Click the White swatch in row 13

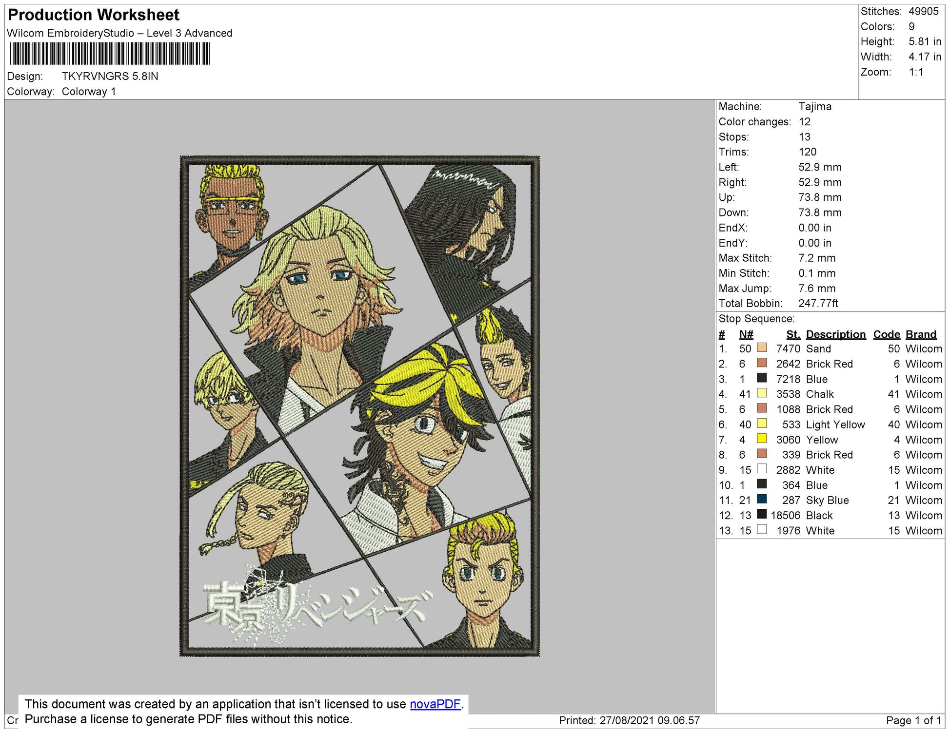click(x=762, y=530)
